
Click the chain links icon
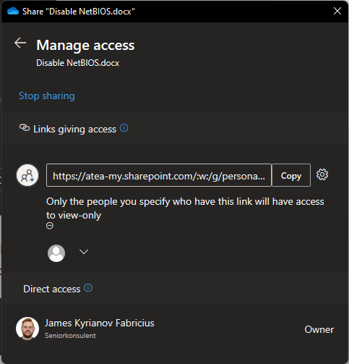(25, 128)
